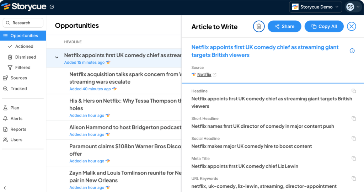
Task: Close the Article to Write panel
Action: (x=351, y=26)
